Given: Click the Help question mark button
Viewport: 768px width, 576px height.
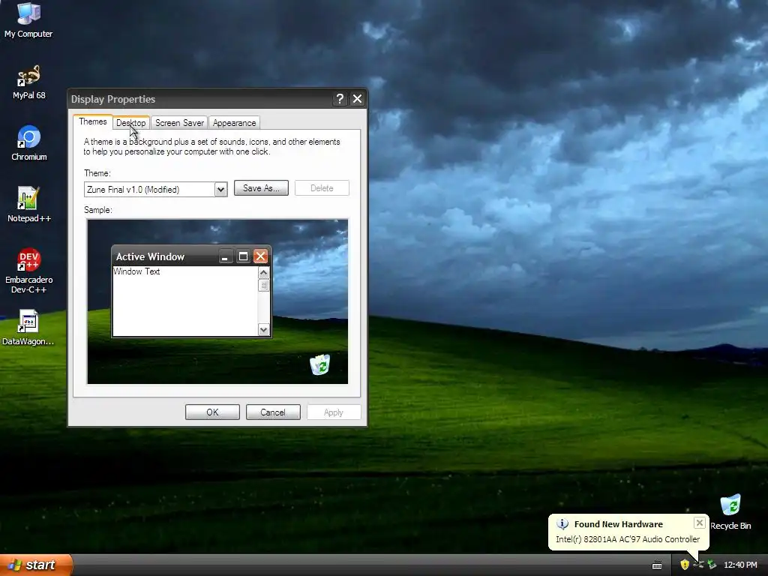Looking at the screenshot, I should (x=340, y=99).
